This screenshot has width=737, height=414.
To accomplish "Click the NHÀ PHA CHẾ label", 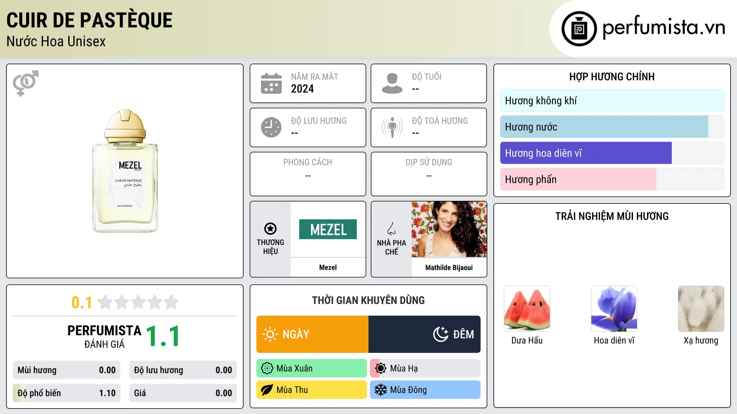I will pyautogui.click(x=392, y=247).
